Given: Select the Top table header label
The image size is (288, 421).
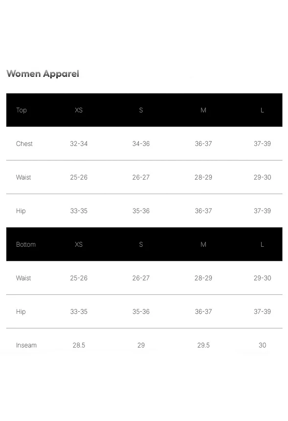Looking at the screenshot, I should click(21, 110).
